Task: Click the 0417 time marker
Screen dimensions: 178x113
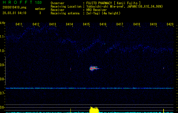Action: [x=120, y=24]
